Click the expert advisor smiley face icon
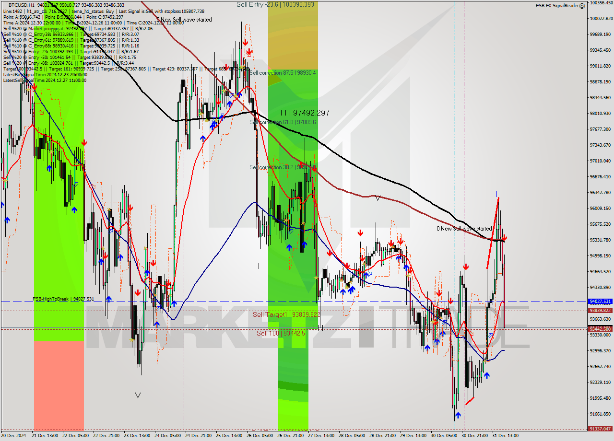The image size is (614, 441). point(582,6)
